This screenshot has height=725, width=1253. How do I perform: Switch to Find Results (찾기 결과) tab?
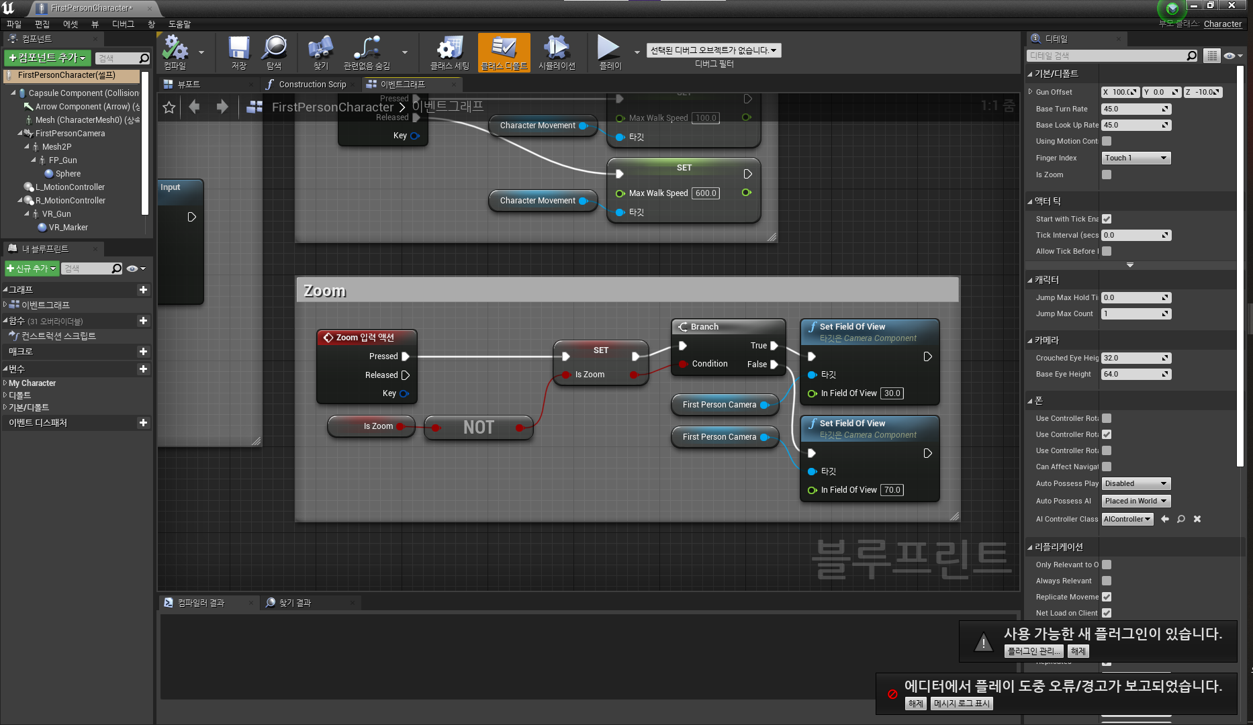tap(295, 603)
